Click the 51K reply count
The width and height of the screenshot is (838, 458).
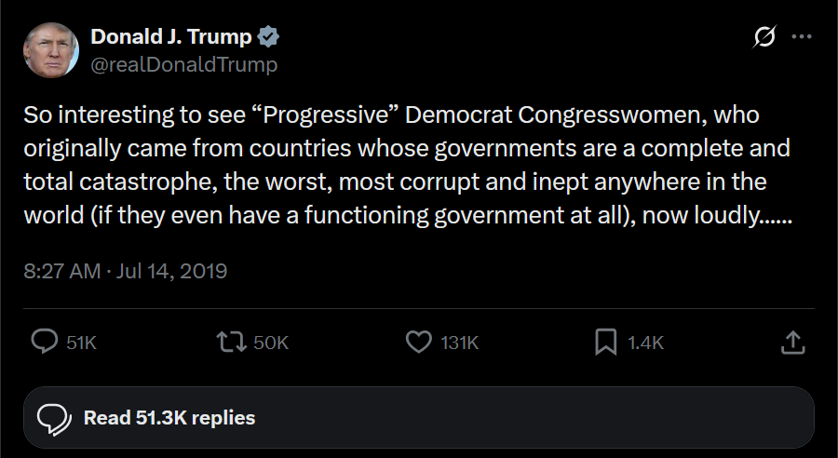click(82, 343)
